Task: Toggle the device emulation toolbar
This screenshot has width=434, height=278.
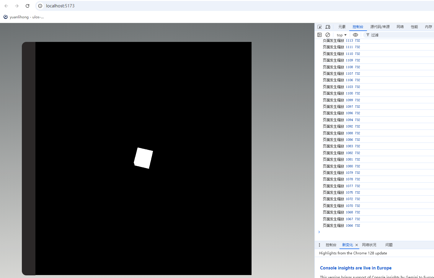Action: click(328, 27)
